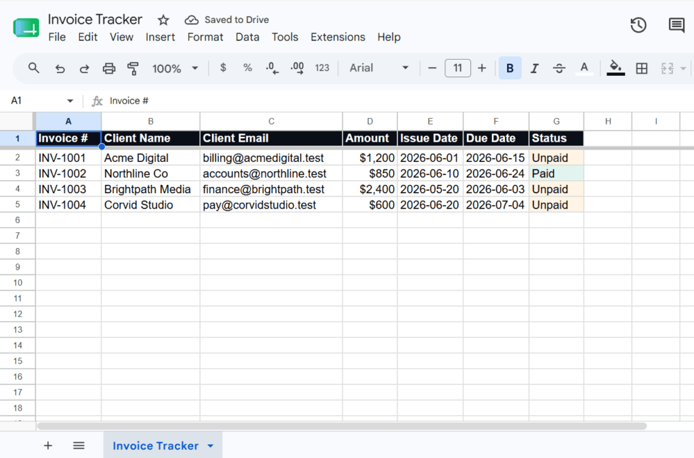Toggle bold formatting
This screenshot has height=458, width=694.
pyautogui.click(x=510, y=68)
